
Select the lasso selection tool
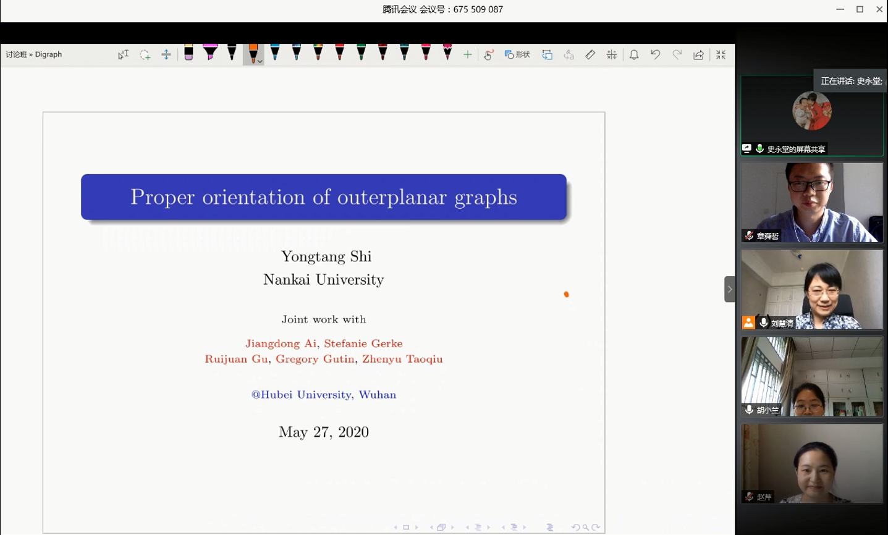click(x=145, y=55)
